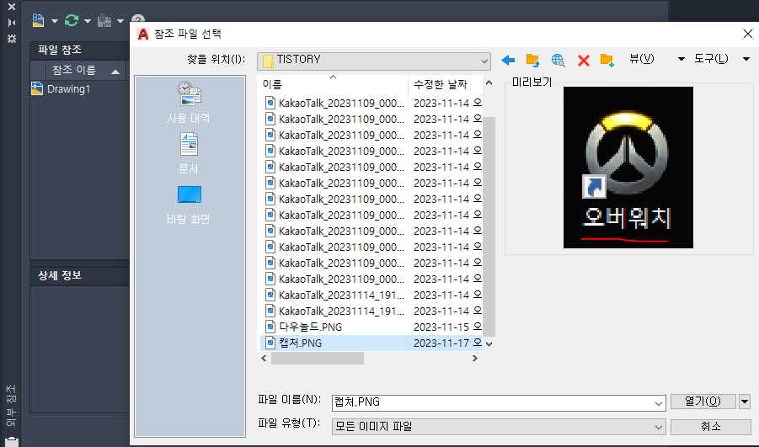The height and width of the screenshot is (447, 759).
Task: Click the 외부 참조 vertical palette title
Action: pos(11,406)
